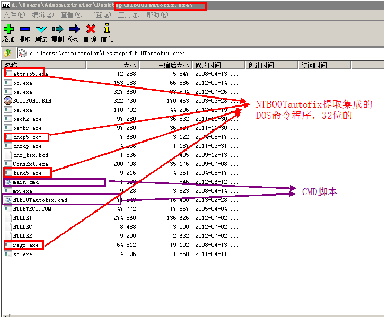The height and width of the screenshot is (317, 388).
Task: Click the Extract (提取) toolbar icon
Action: coord(25,29)
